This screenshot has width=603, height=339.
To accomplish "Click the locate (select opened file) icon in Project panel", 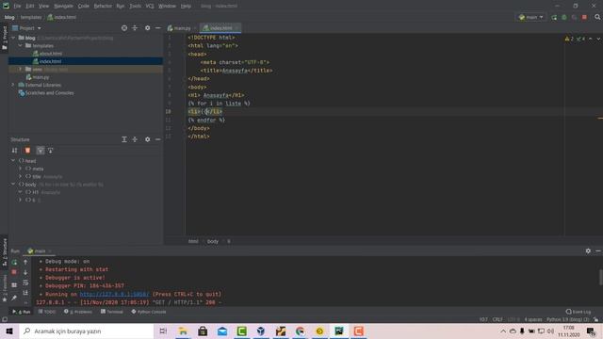I will (124, 28).
